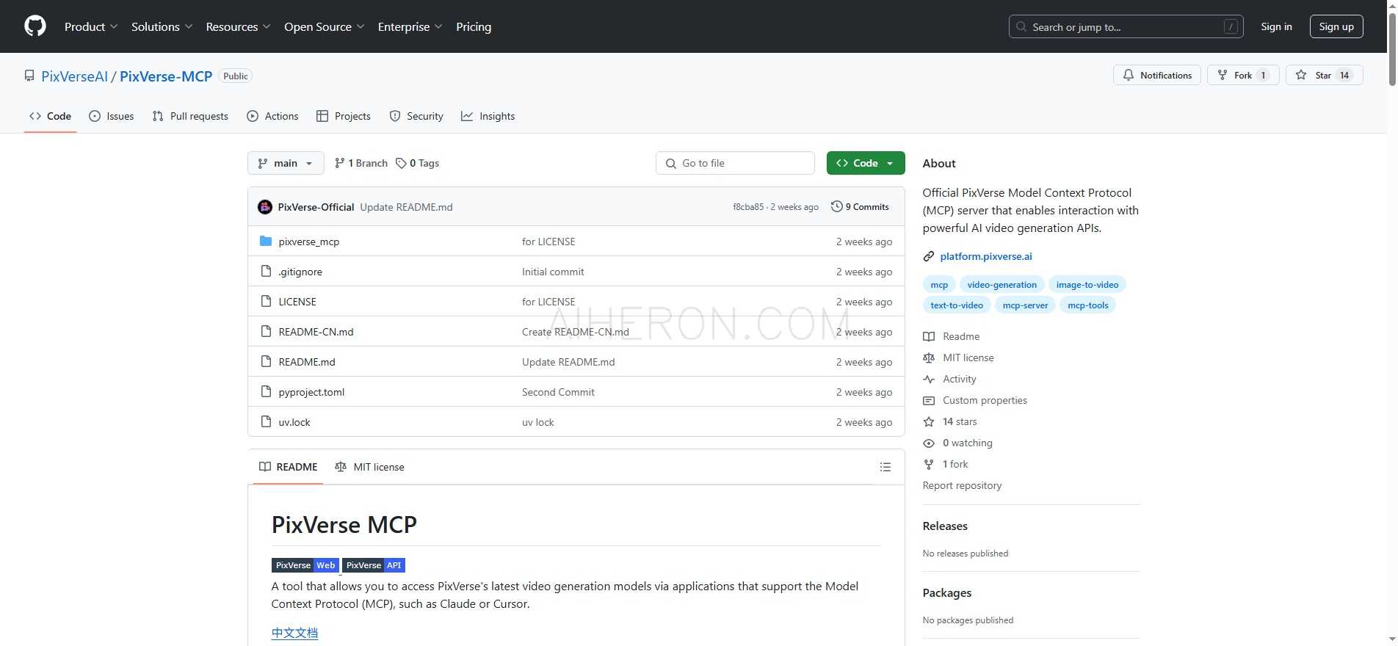Viewport: 1398px width, 646px height.
Task: Expand the Open Source menu
Action: tap(325, 26)
